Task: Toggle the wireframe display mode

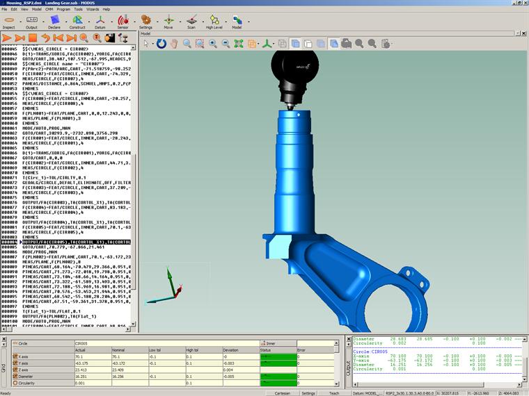Action: pyautogui.click(x=283, y=44)
